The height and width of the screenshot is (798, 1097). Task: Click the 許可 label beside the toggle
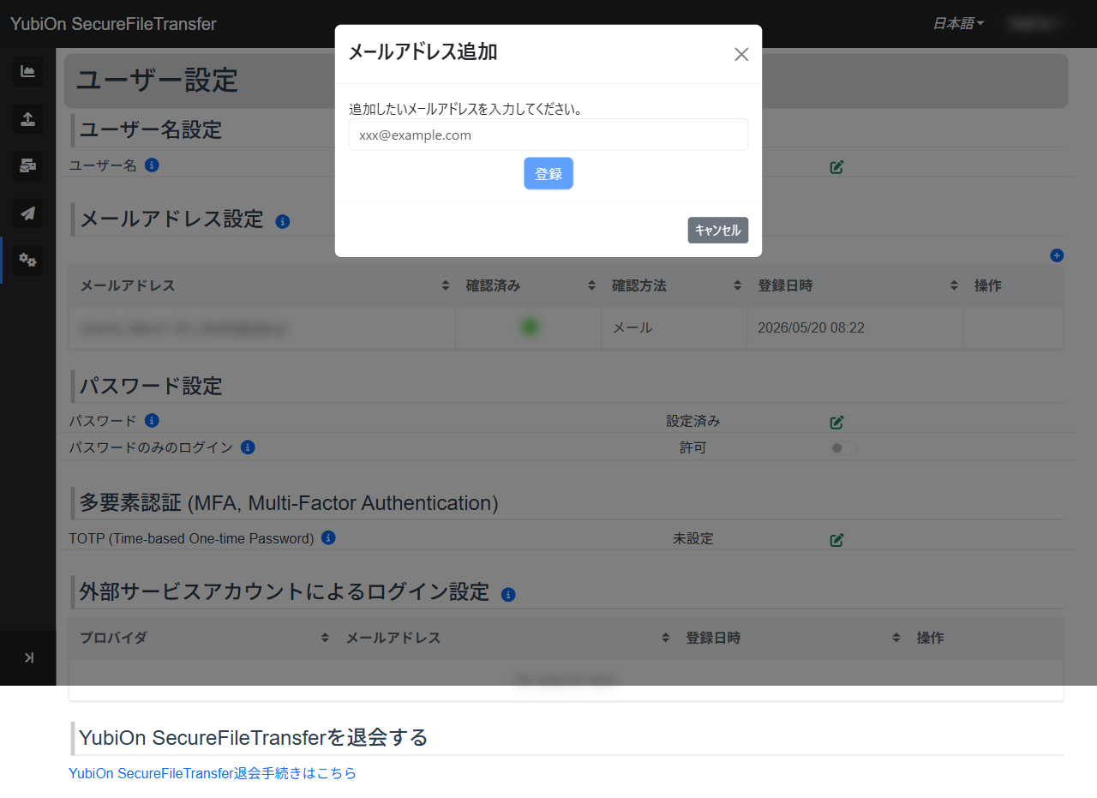click(693, 447)
